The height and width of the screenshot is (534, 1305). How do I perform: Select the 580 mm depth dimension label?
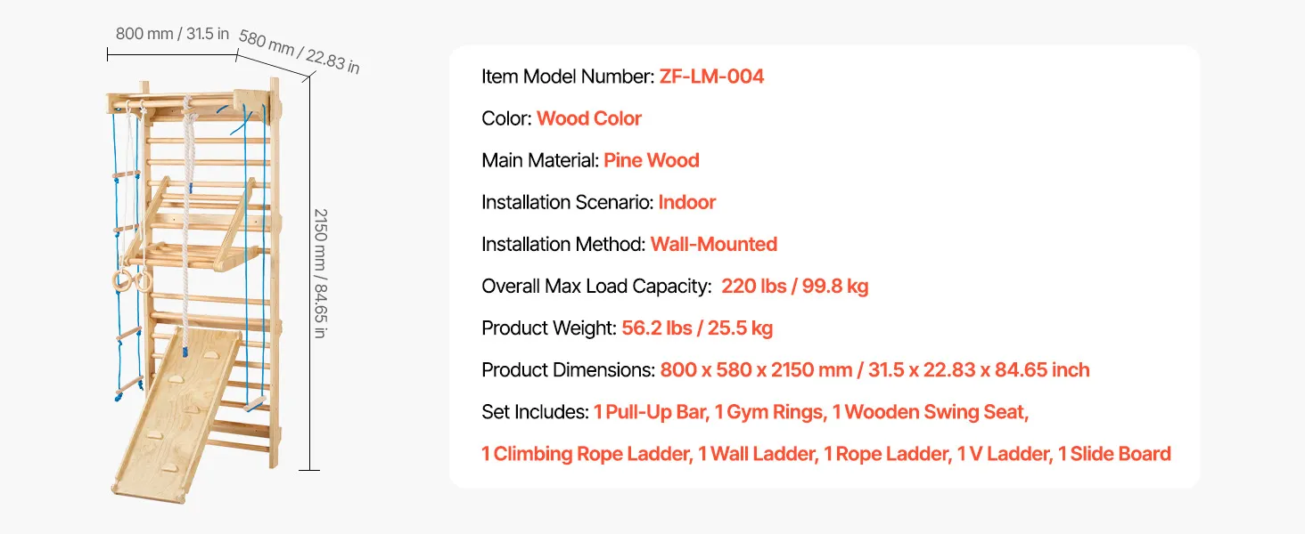(x=299, y=53)
